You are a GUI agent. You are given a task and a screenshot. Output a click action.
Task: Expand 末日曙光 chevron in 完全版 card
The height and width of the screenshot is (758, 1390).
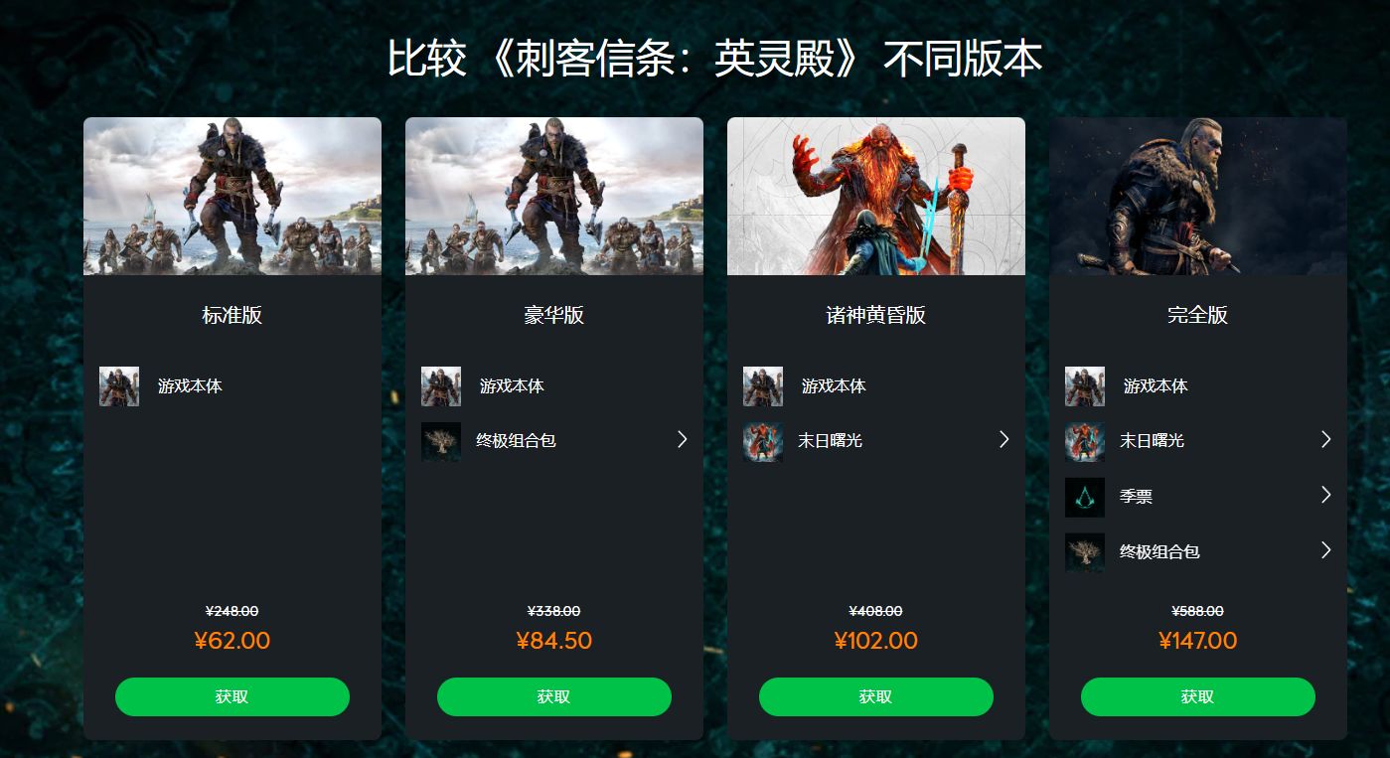click(1326, 439)
